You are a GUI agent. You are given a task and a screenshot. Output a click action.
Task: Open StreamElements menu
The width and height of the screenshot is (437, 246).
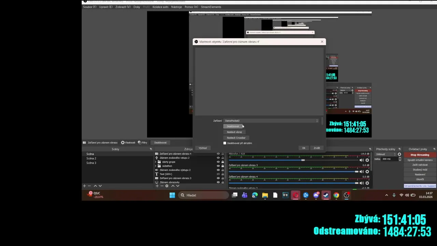click(x=211, y=7)
